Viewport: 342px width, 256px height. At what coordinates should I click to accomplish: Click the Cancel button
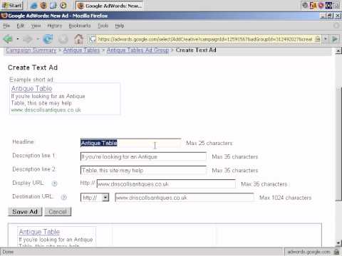pos(58,212)
